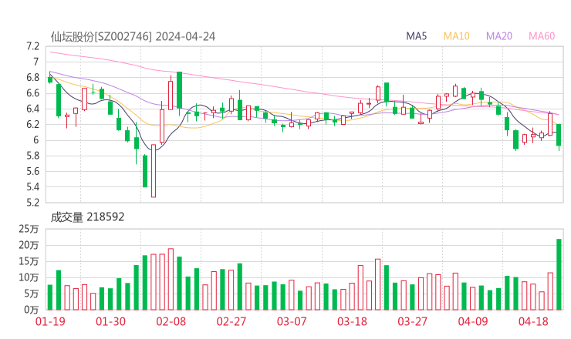Click the 03-27 date axis label
The width and height of the screenshot is (571, 339).
click(412, 321)
